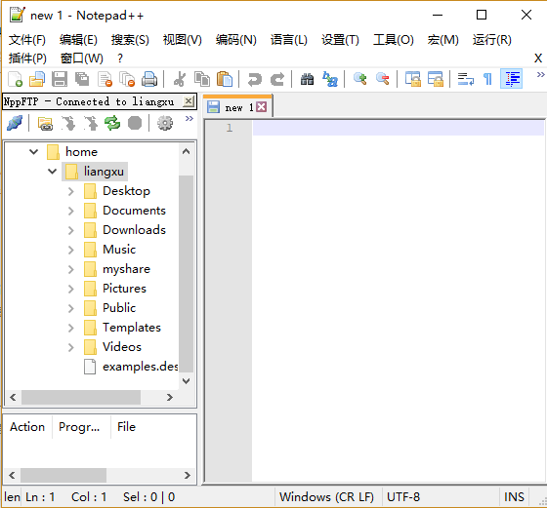Close the NppFTP panel

pyautogui.click(x=189, y=101)
